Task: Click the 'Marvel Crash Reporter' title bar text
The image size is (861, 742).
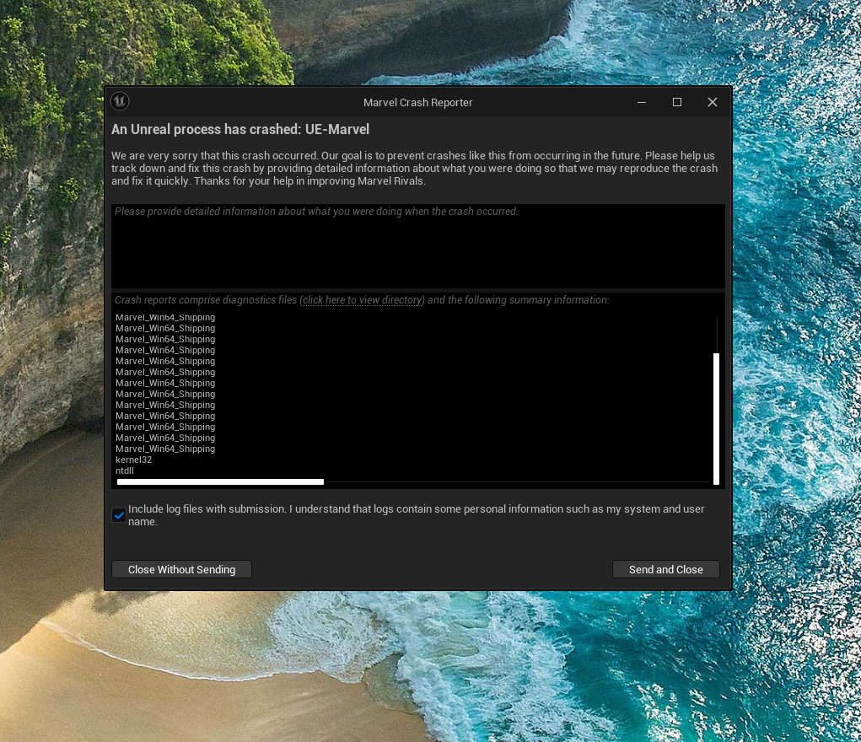Action: point(417,102)
